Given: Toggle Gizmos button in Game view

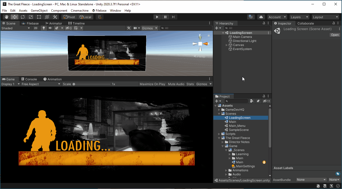Looking at the screenshot, I should point(202,84).
